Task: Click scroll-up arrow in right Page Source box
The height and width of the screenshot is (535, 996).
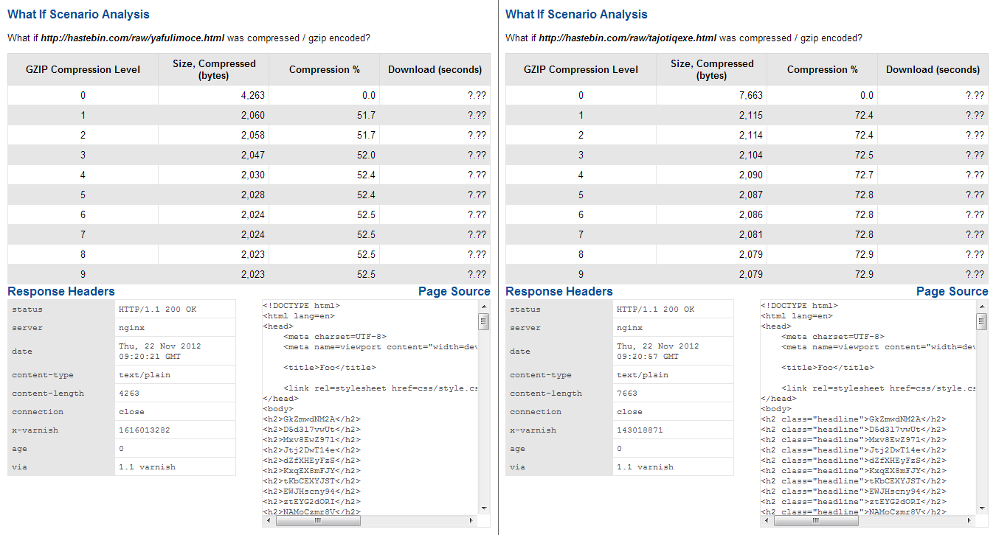Action: click(x=982, y=306)
